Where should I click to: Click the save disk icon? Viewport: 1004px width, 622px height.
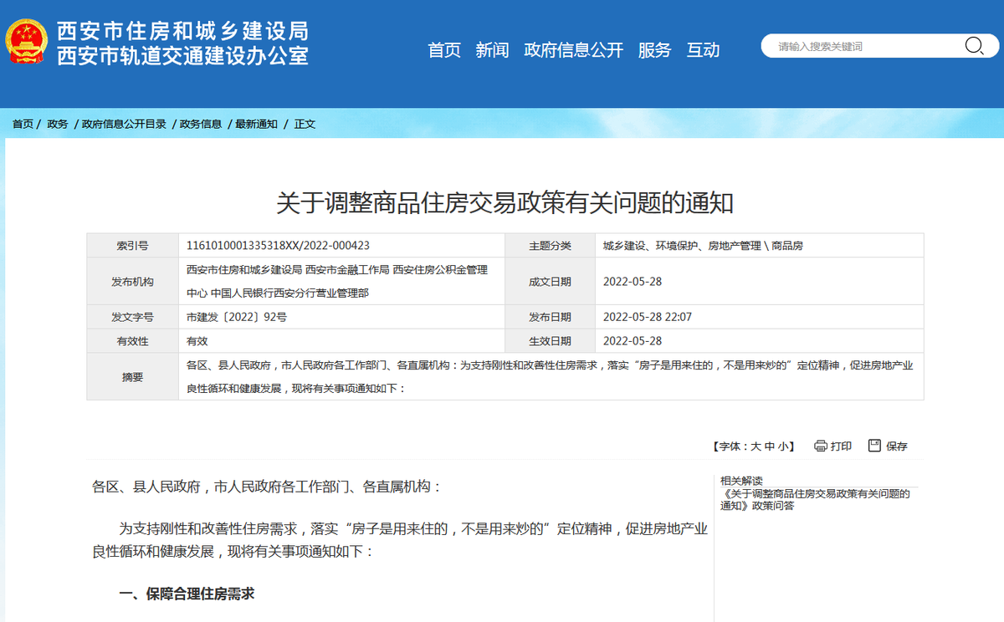(x=875, y=446)
